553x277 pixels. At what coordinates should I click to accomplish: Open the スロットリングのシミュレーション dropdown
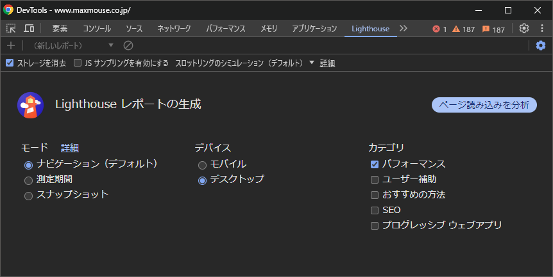[244, 63]
